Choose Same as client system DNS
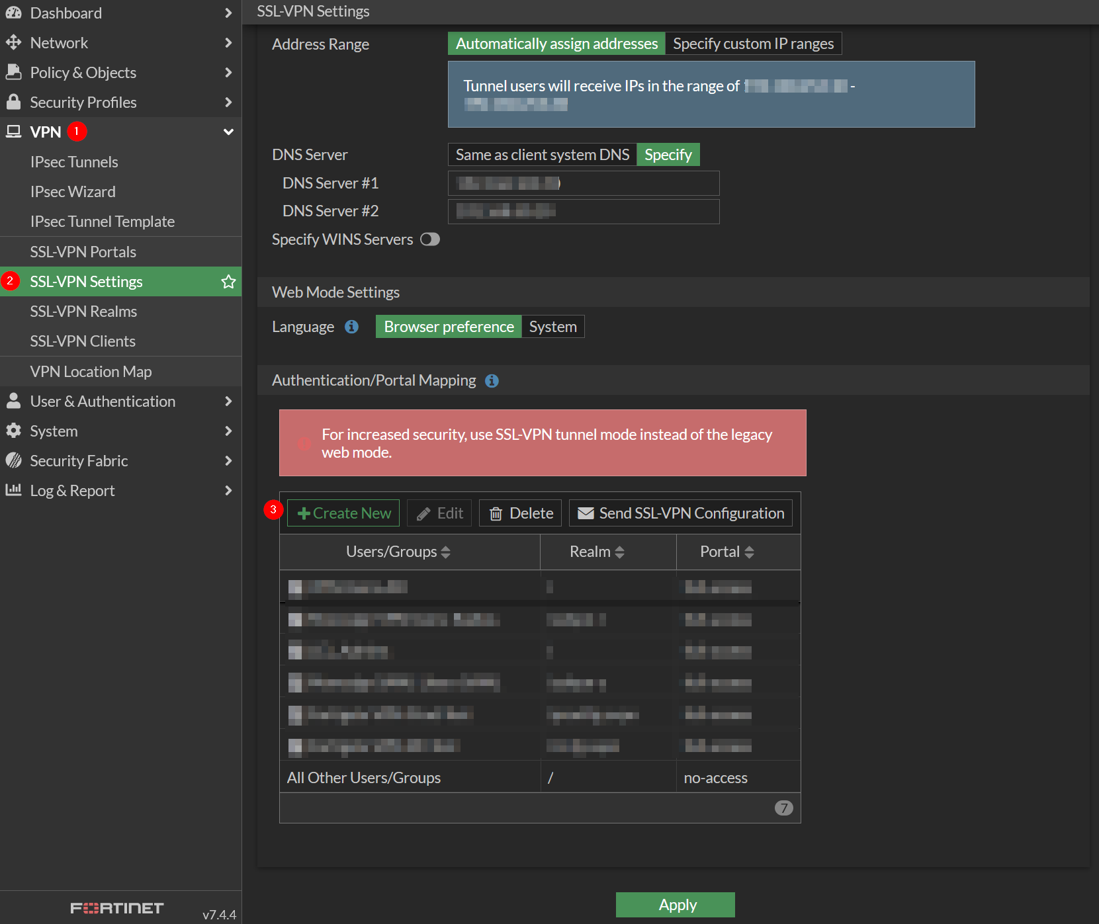Screen dimensions: 1099x924 click(x=542, y=155)
